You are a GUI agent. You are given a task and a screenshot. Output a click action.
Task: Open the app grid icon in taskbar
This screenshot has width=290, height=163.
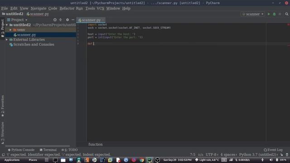point(46,160)
